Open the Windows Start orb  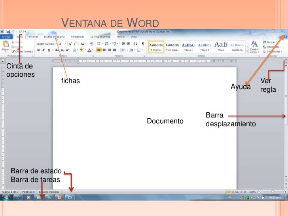tap(6, 197)
